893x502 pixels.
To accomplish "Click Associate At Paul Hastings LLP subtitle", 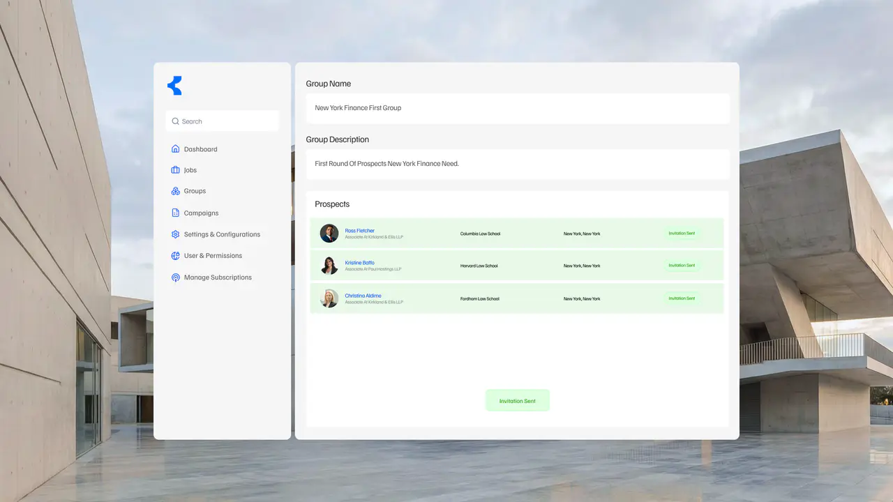I will click(373, 269).
